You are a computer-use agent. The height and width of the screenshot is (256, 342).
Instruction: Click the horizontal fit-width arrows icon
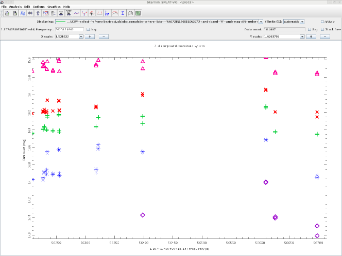click(x=30, y=13)
